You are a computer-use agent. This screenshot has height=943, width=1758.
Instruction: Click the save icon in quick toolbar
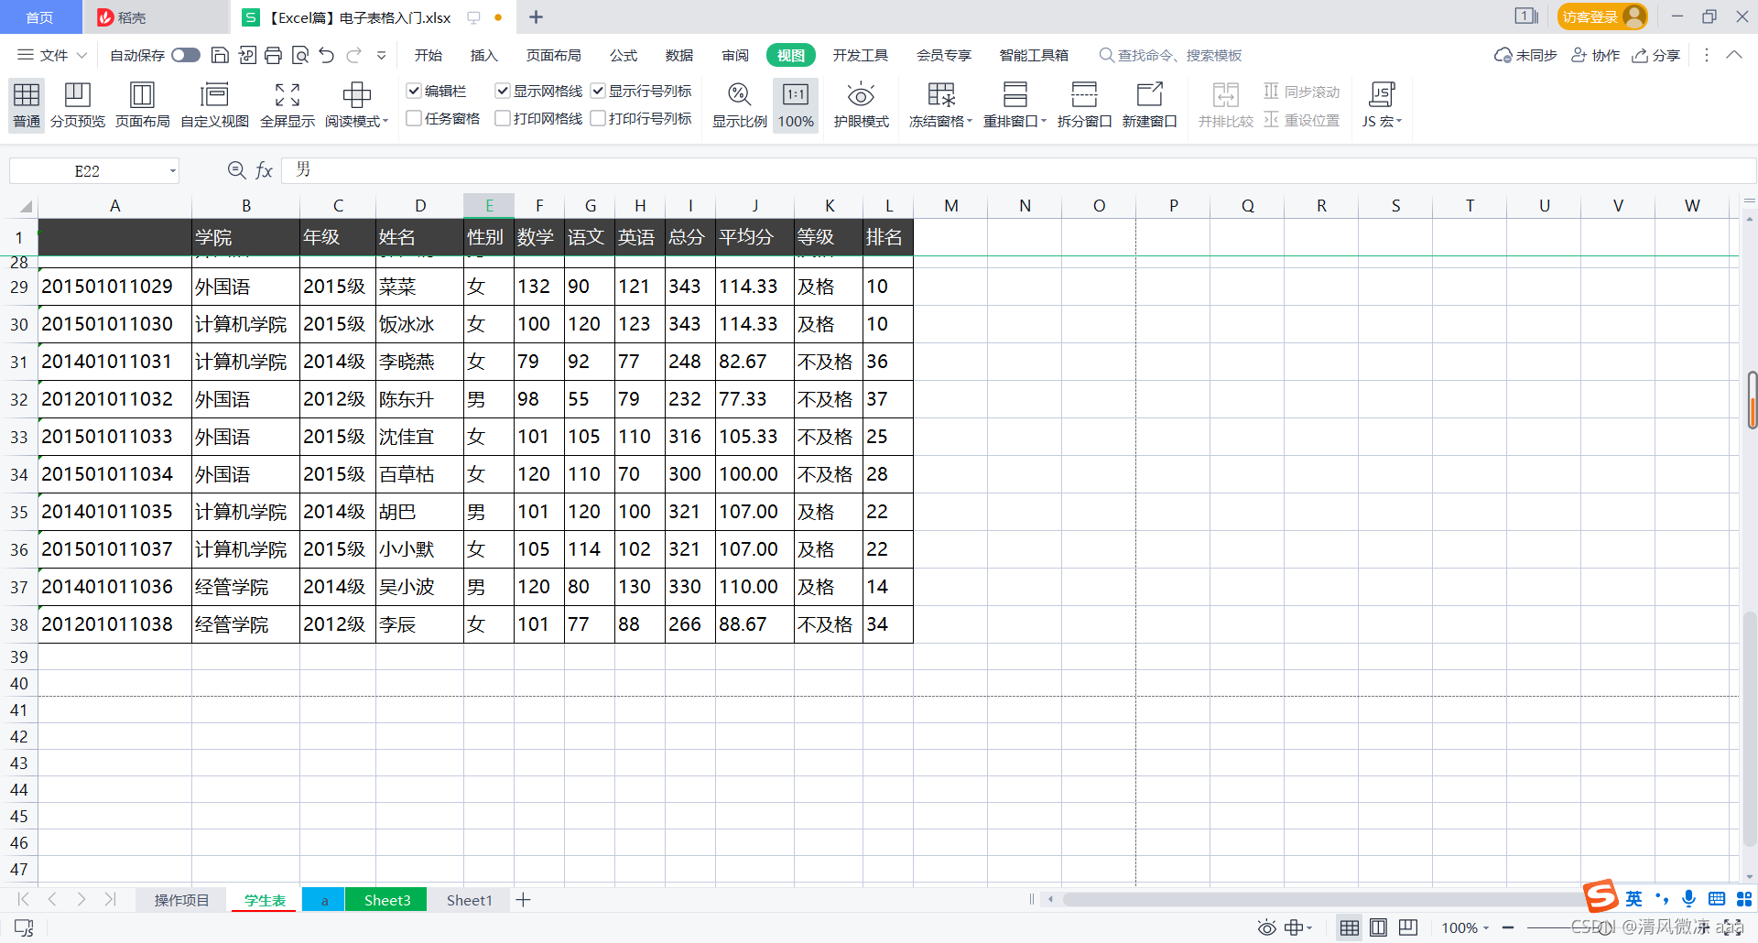[x=220, y=56]
